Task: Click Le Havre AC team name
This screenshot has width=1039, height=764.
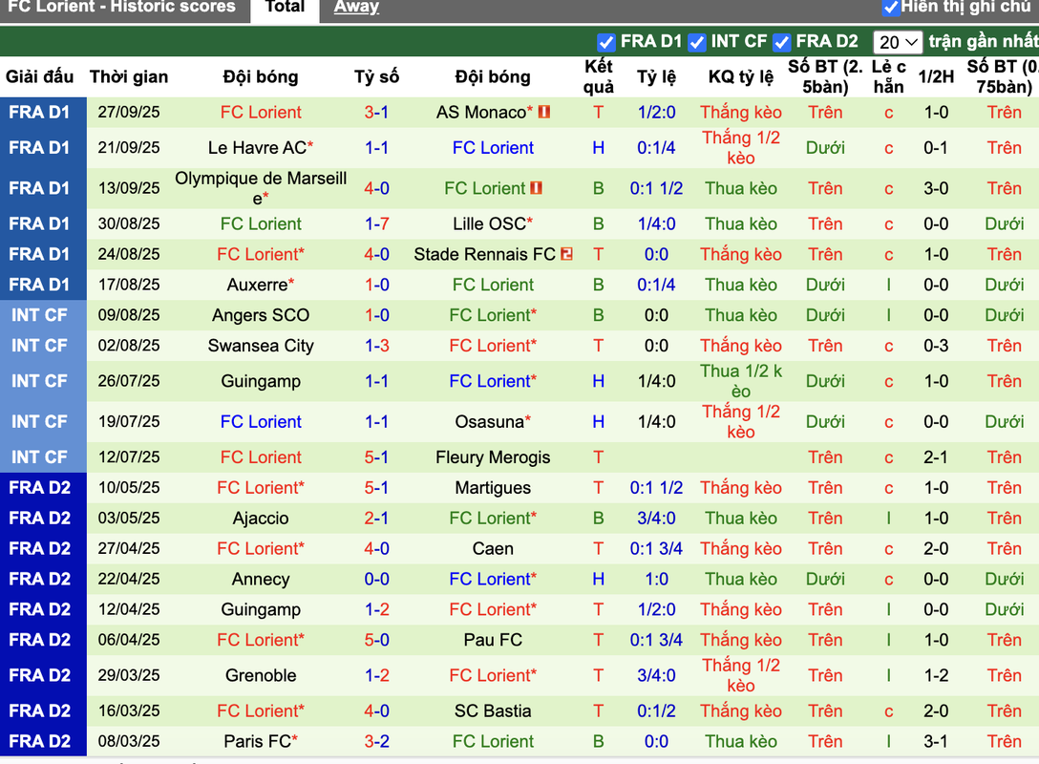Action: (257, 147)
